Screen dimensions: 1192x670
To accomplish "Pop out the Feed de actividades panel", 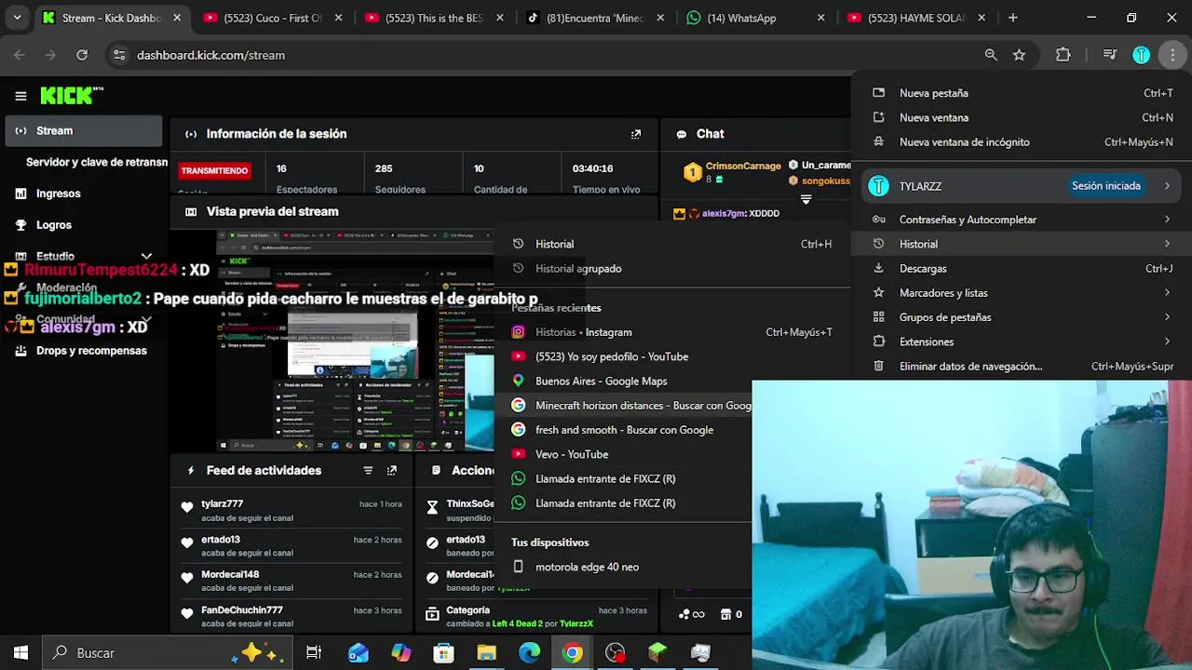I will pyautogui.click(x=392, y=471).
